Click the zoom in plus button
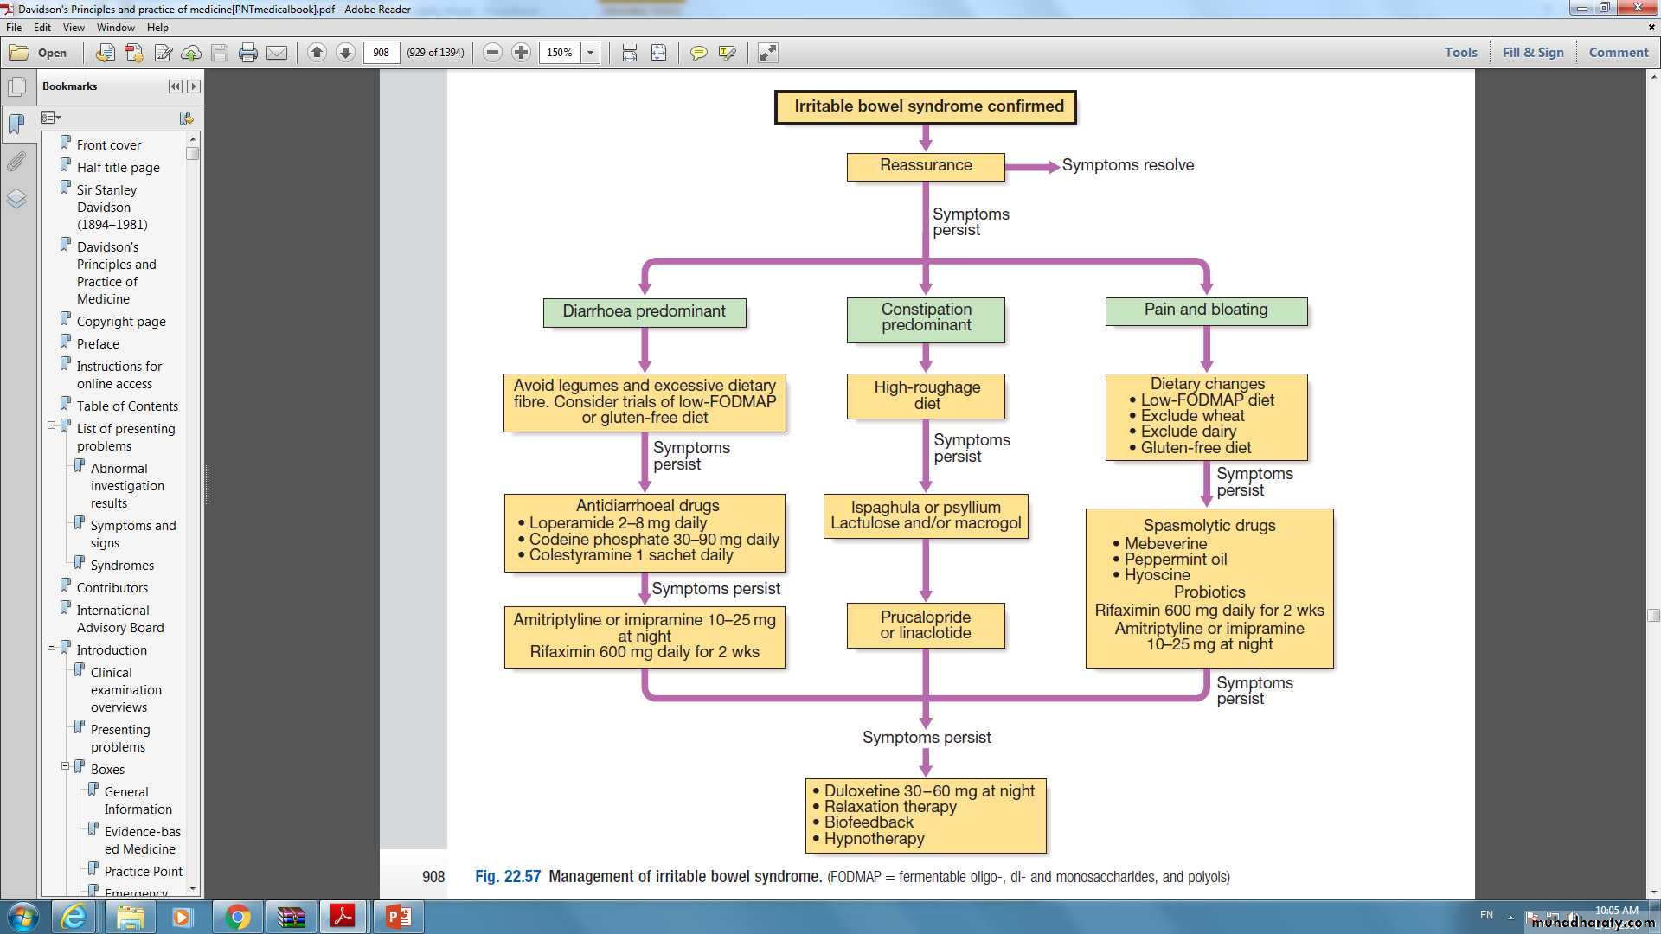 [x=521, y=53]
